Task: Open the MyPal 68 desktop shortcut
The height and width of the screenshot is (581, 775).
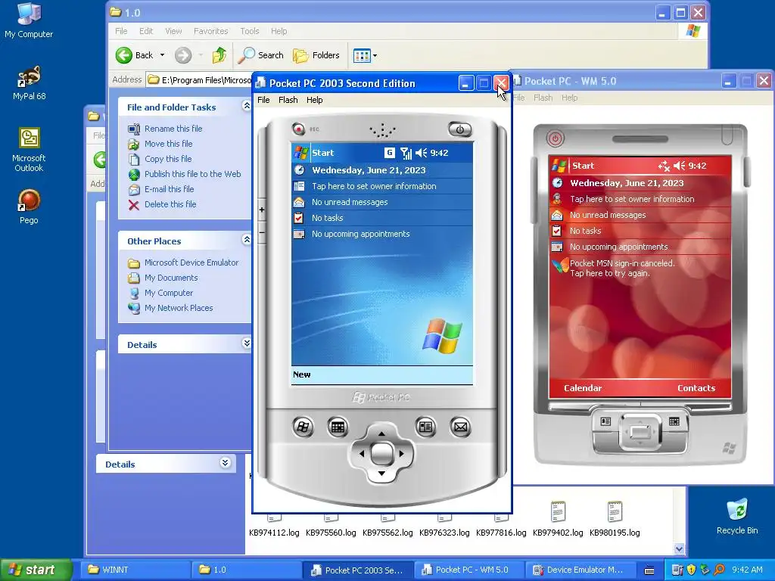Action: click(30, 83)
